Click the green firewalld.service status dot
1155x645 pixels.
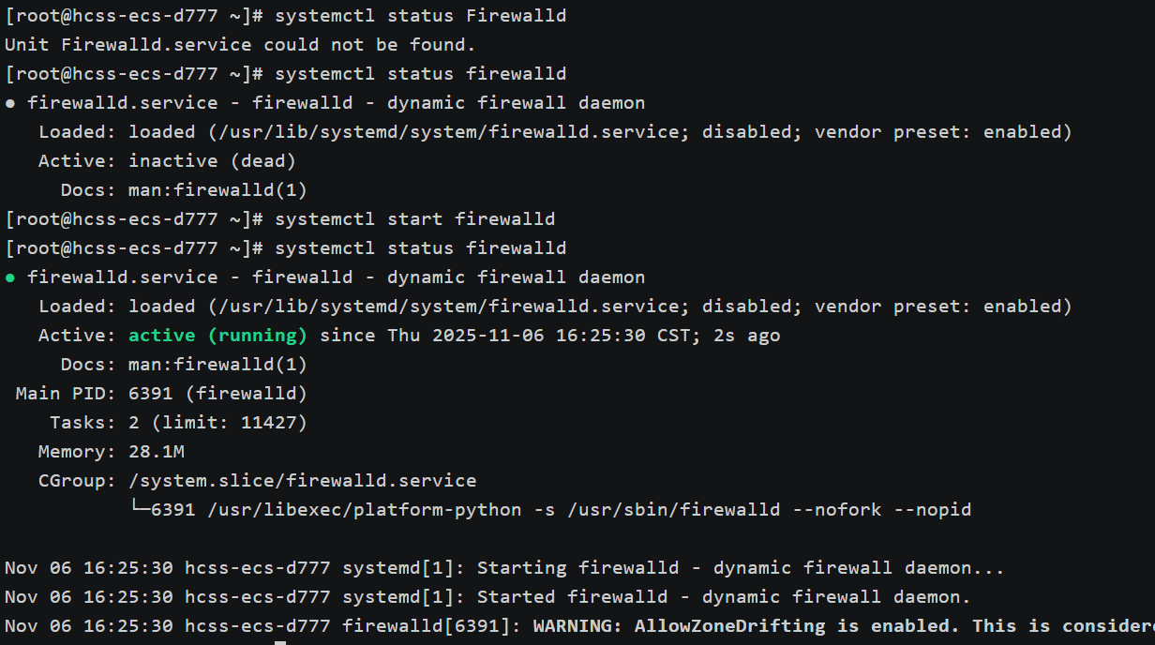click(x=10, y=277)
